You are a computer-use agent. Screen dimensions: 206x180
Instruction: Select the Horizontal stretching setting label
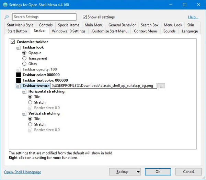[x=46, y=91]
